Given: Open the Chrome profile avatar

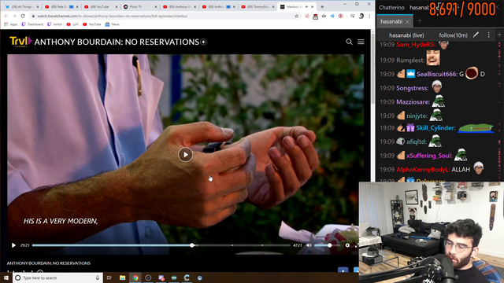Looking at the screenshot, I should click(361, 16).
